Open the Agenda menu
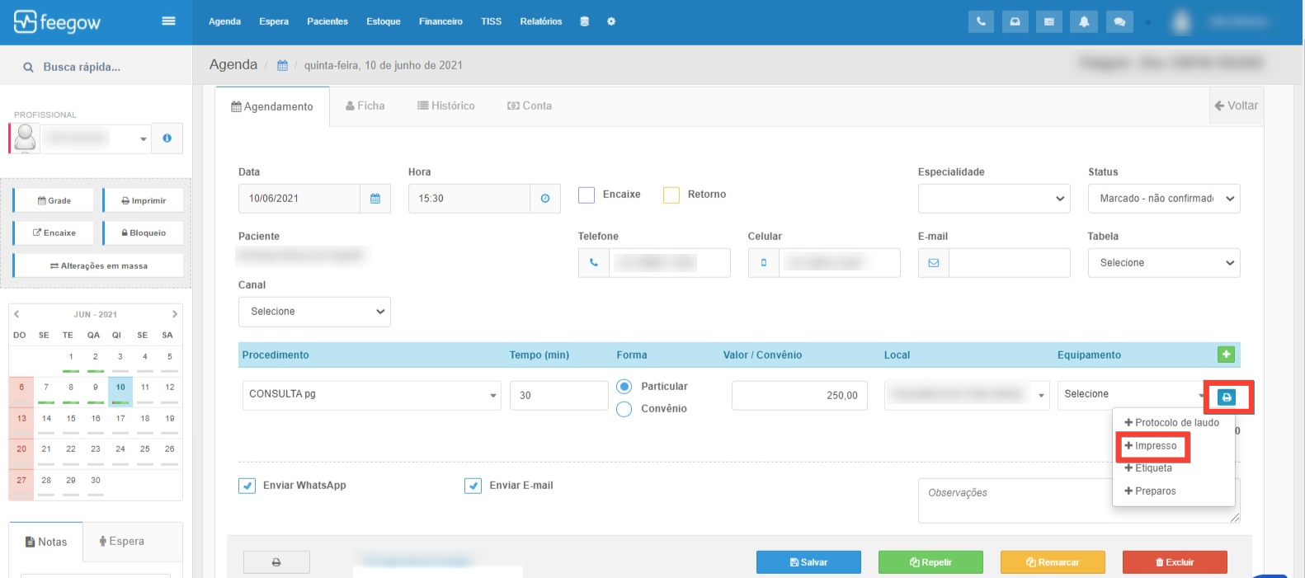The width and height of the screenshot is (1305, 578). (x=224, y=21)
